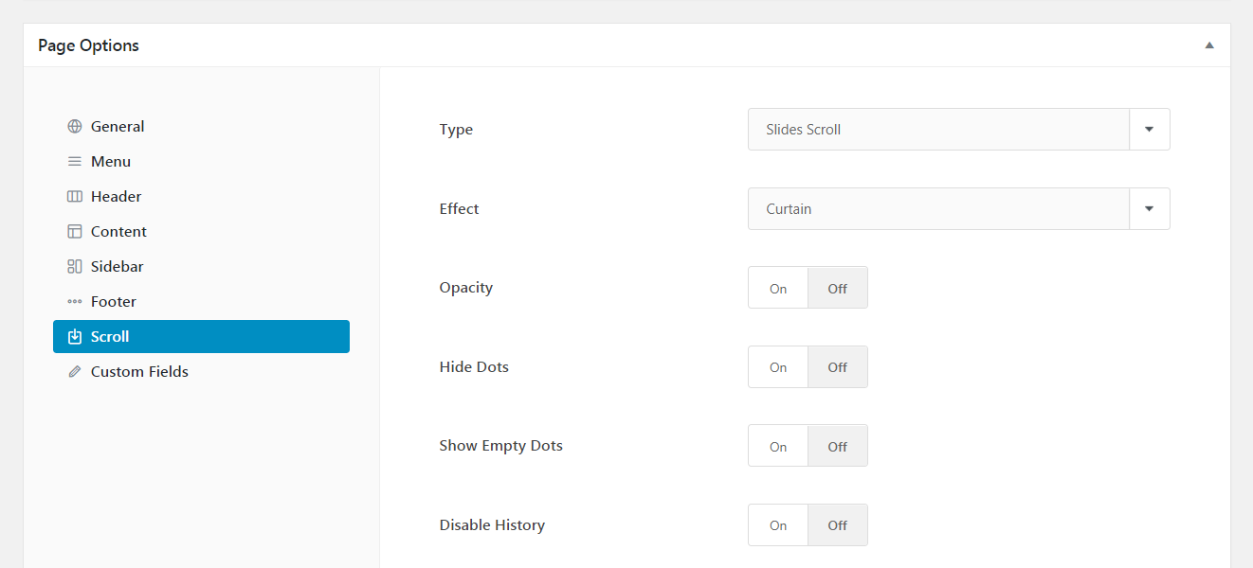Click the dots icon next to Footer
Image resolution: width=1253 pixels, height=568 pixels.
point(75,301)
